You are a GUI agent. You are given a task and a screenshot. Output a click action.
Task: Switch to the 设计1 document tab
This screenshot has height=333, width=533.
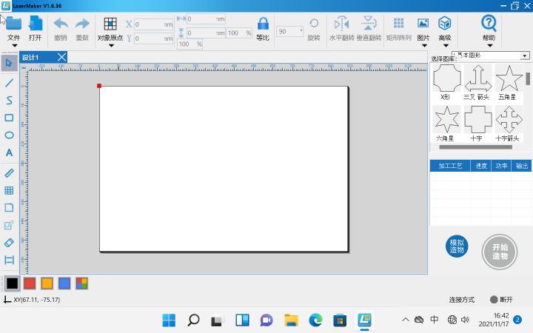pyautogui.click(x=31, y=57)
